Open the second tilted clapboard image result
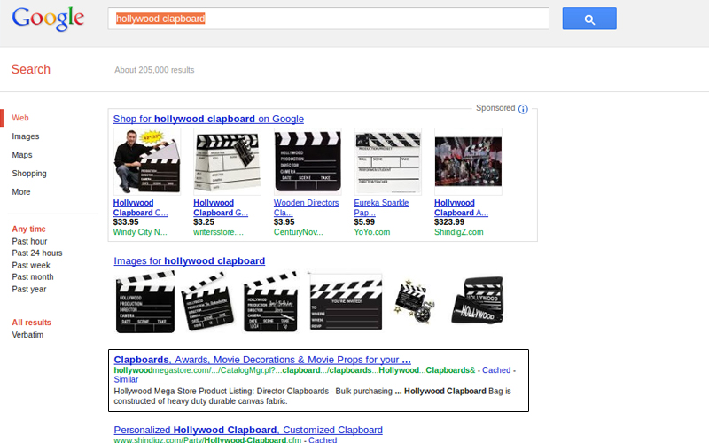Screen dimensions: 709x443 pyautogui.click(x=207, y=300)
